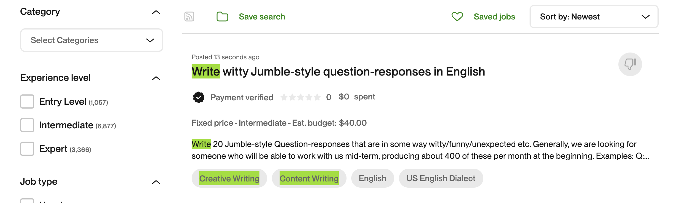
Task: Open the RSS feed for search results
Action: pos(189,17)
